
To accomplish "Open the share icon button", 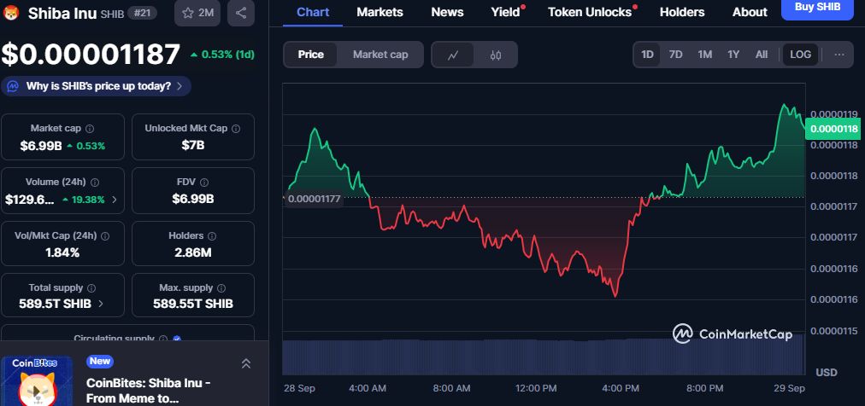I will coord(240,13).
